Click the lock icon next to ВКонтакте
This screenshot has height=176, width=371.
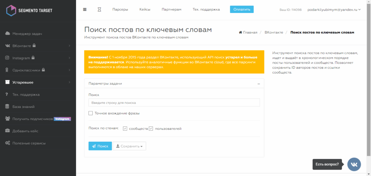pyautogui.click(x=34, y=45)
